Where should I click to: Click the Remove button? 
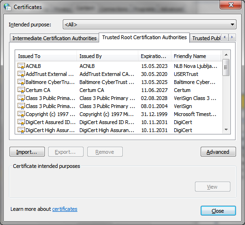105,152
